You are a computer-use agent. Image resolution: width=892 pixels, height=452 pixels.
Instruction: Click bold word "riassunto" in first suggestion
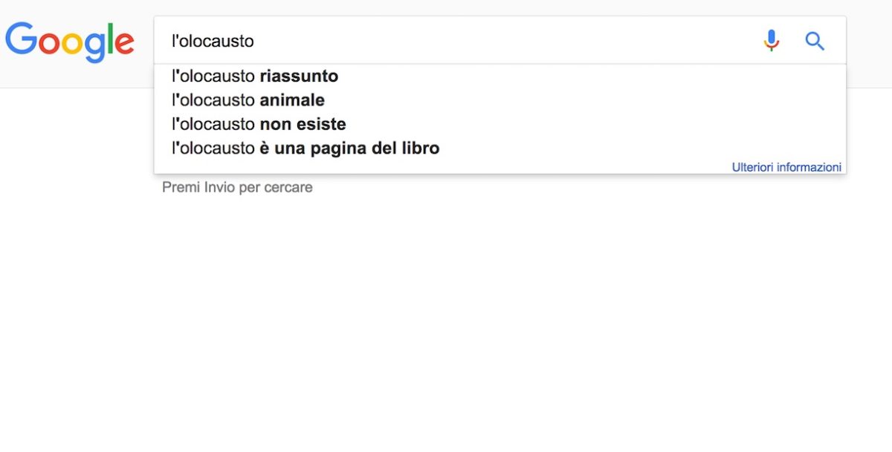(299, 76)
